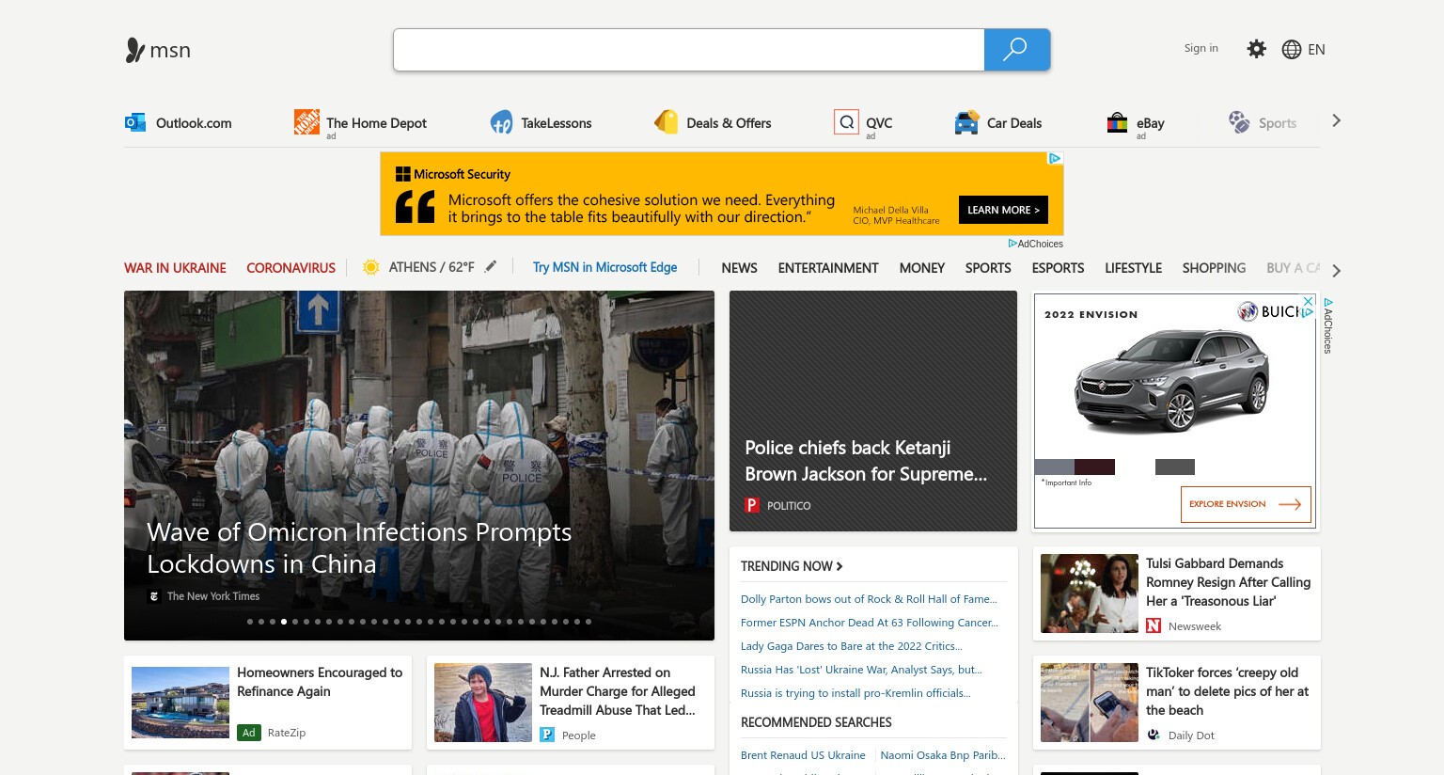Click Brent Renaud US Ukraine search
Screen dimensions: 1444x775
tap(803, 755)
